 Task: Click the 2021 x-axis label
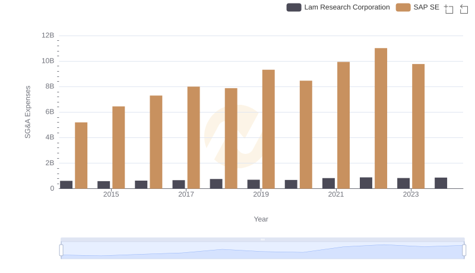point(336,194)
